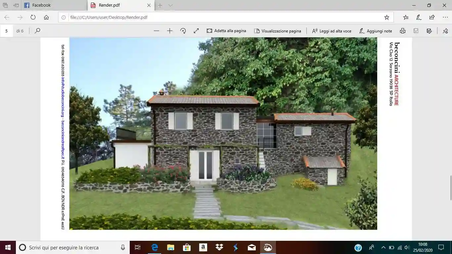Open the tab list chevron dropdown

pos(170,5)
